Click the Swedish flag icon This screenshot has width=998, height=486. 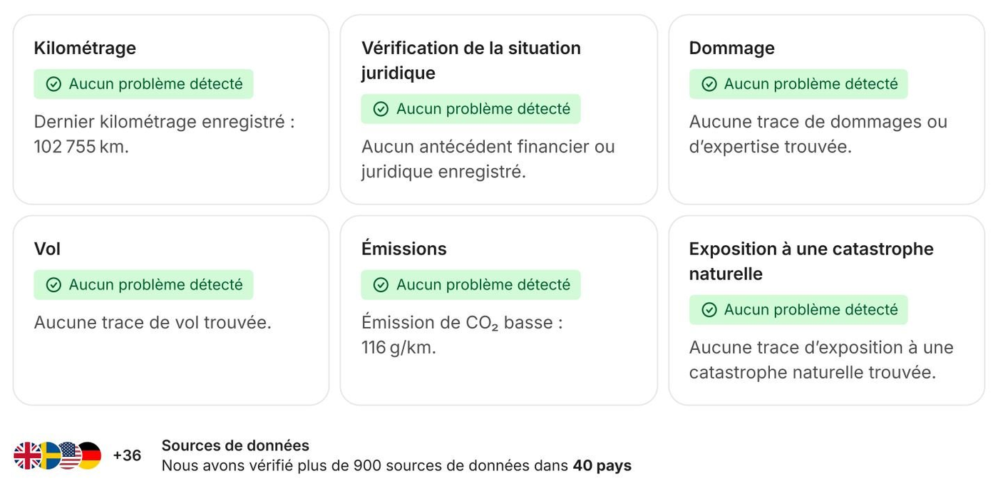48,455
